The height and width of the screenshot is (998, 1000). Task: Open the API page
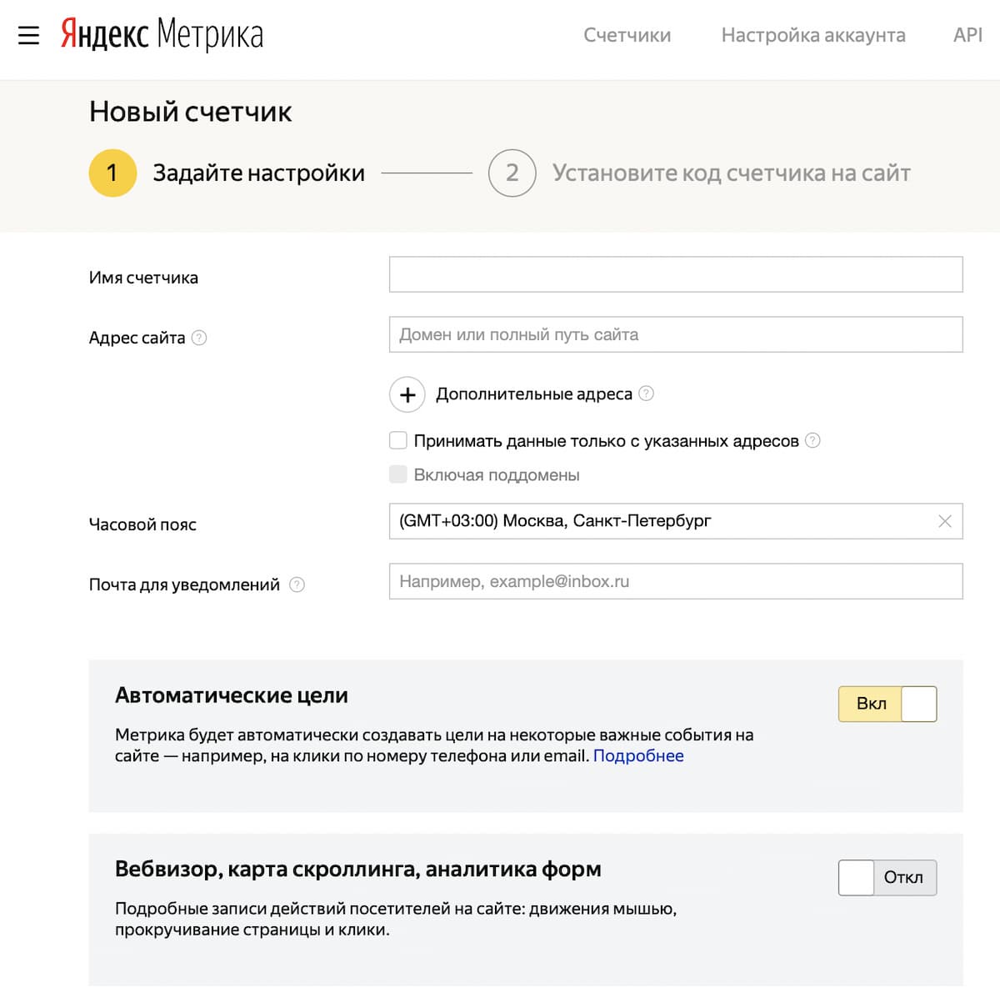[967, 35]
